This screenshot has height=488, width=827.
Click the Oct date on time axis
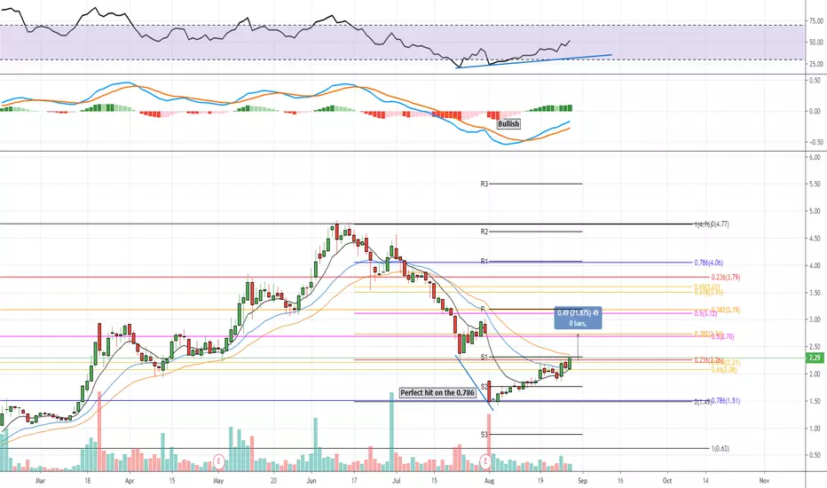pos(667,481)
